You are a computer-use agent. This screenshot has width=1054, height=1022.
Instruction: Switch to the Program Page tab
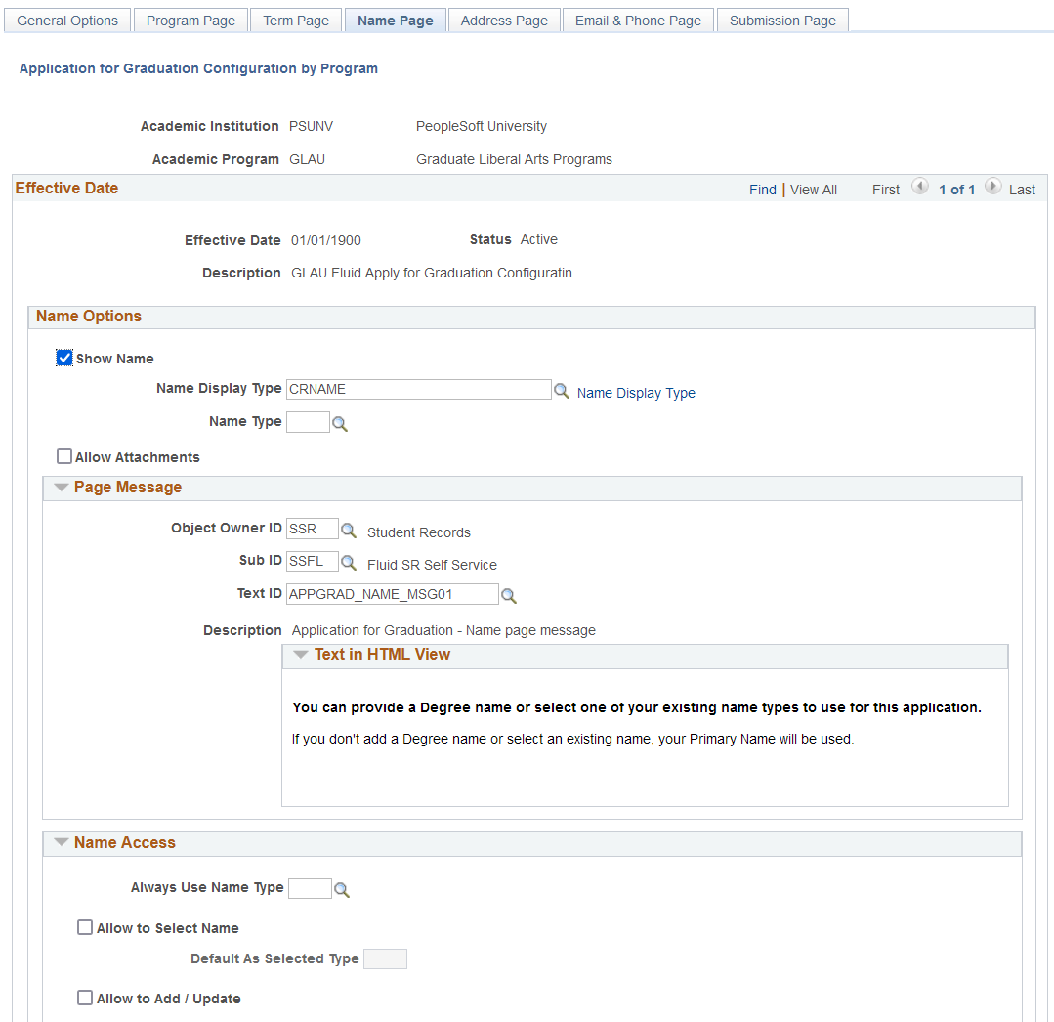(190, 21)
